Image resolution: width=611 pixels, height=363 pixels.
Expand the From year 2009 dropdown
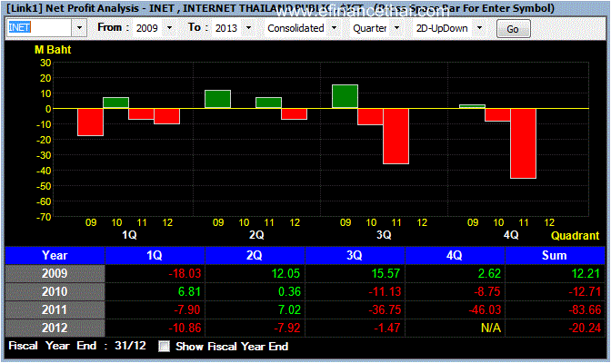(x=169, y=28)
